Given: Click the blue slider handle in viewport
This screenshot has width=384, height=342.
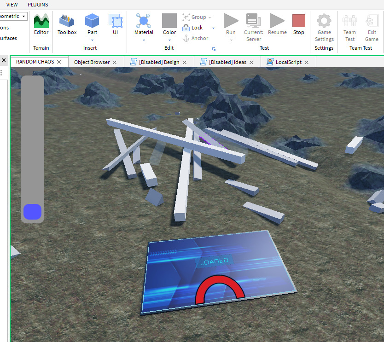Looking at the screenshot, I should point(33,212).
